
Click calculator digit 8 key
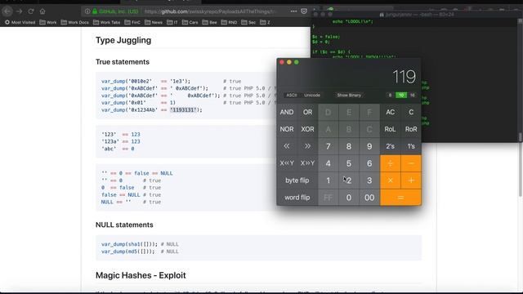(349, 146)
